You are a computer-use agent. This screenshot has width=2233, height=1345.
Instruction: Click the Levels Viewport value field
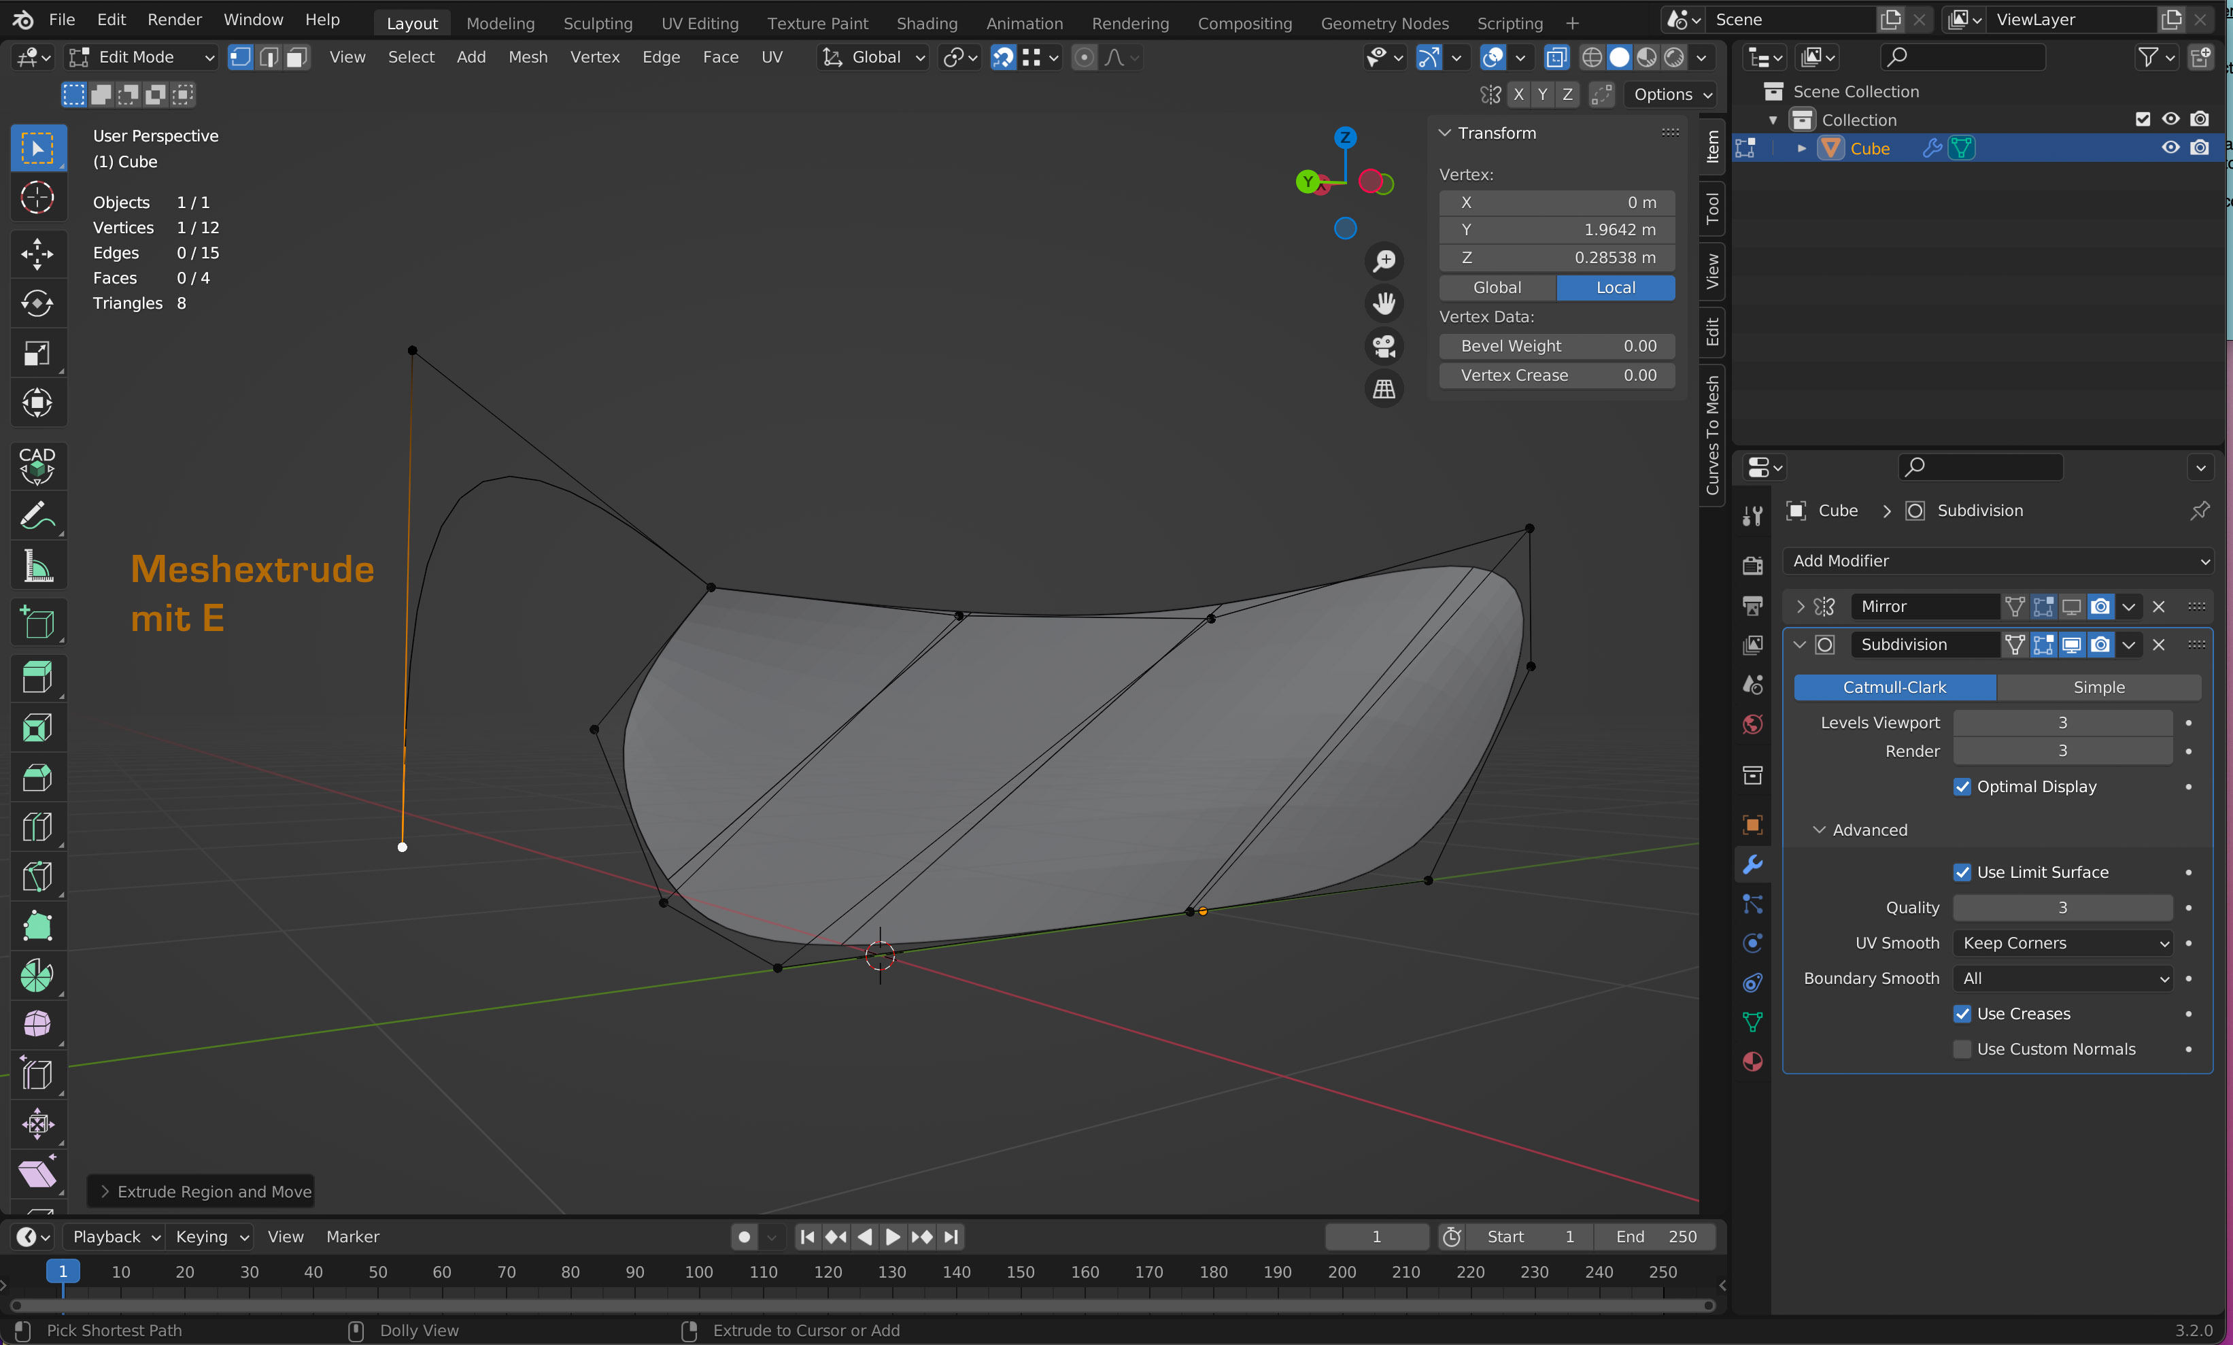2062,722
